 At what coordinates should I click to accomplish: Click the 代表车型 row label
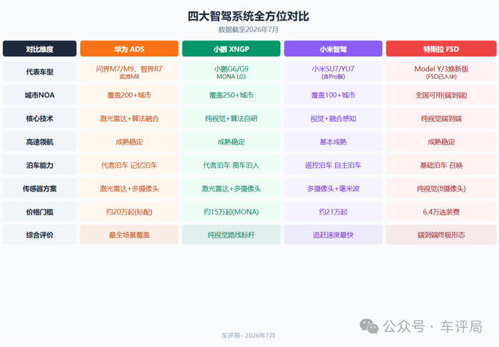(40, 71)
